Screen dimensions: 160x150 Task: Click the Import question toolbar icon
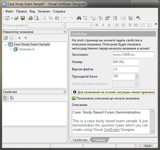click(x=130, y=18)
